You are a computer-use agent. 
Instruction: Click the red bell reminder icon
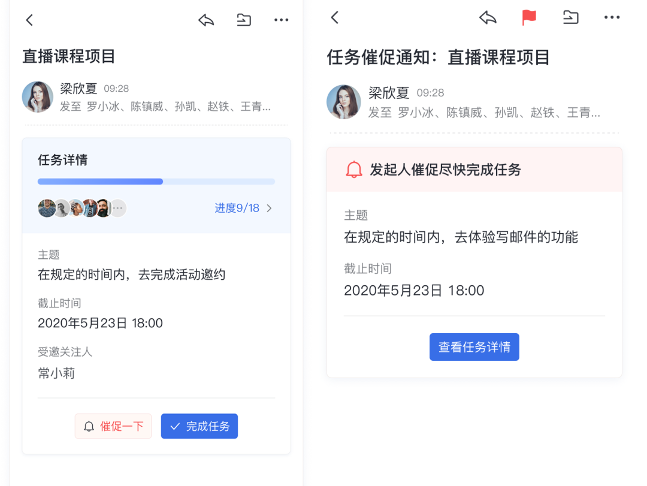pos(354,170)
